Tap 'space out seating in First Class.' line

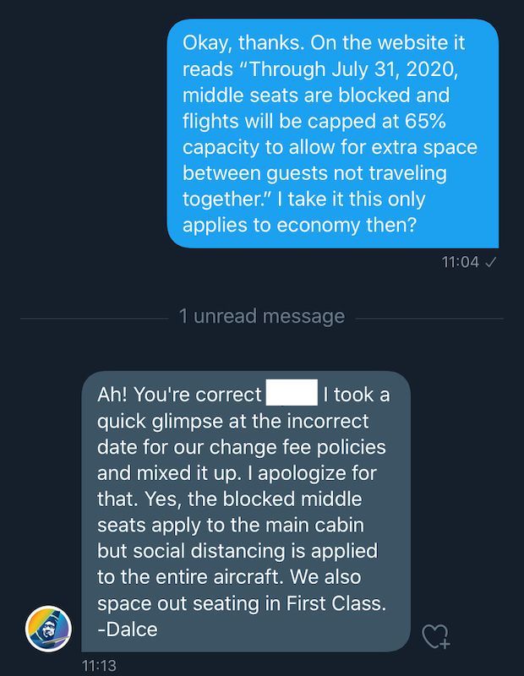click(242, 603)
